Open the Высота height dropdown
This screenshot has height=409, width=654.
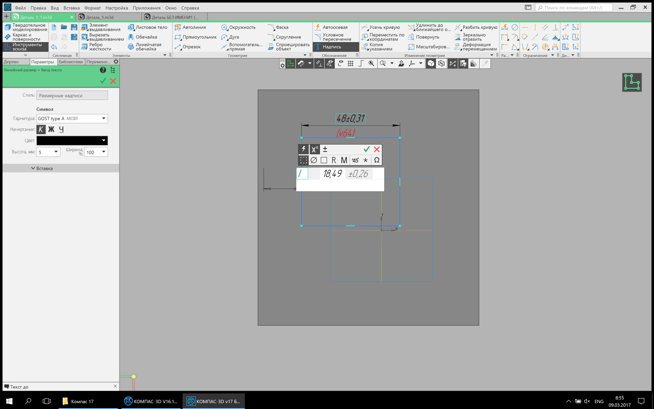tap(56, 152)
